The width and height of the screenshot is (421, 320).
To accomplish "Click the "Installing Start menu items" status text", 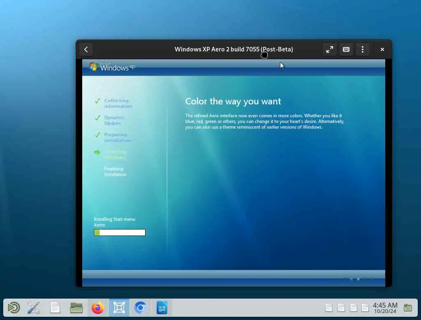I will coord(114,222).
